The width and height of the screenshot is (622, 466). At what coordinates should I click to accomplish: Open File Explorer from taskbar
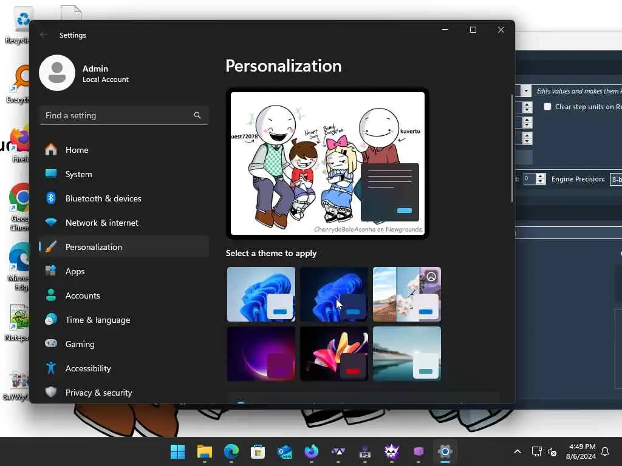tap(205, 451)
